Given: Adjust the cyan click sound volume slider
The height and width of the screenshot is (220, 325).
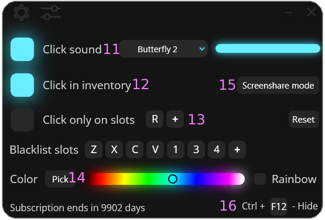Looking at the screenshot, I should click(268, 49).
